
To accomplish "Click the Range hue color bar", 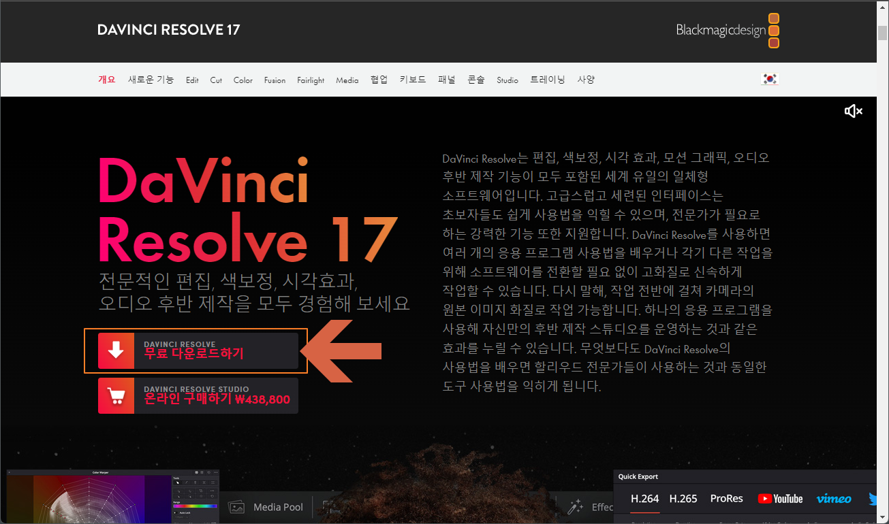I will (196, 506).
